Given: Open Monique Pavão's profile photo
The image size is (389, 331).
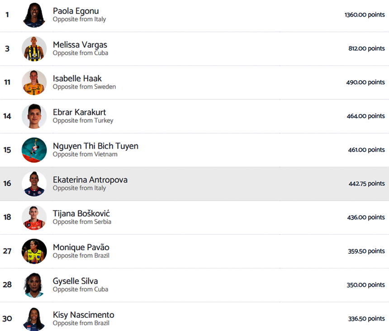Looking at the screenshot, I should (34, 251).
